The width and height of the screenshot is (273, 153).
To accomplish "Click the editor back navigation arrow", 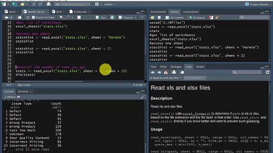I will coord(6,17).
